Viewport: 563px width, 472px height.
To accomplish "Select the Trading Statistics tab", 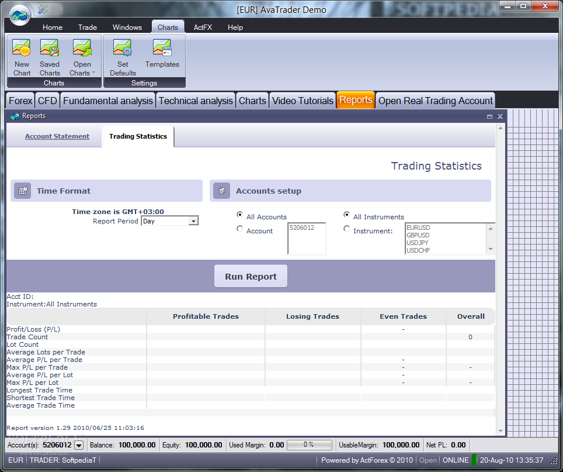I will click(138, 136).
